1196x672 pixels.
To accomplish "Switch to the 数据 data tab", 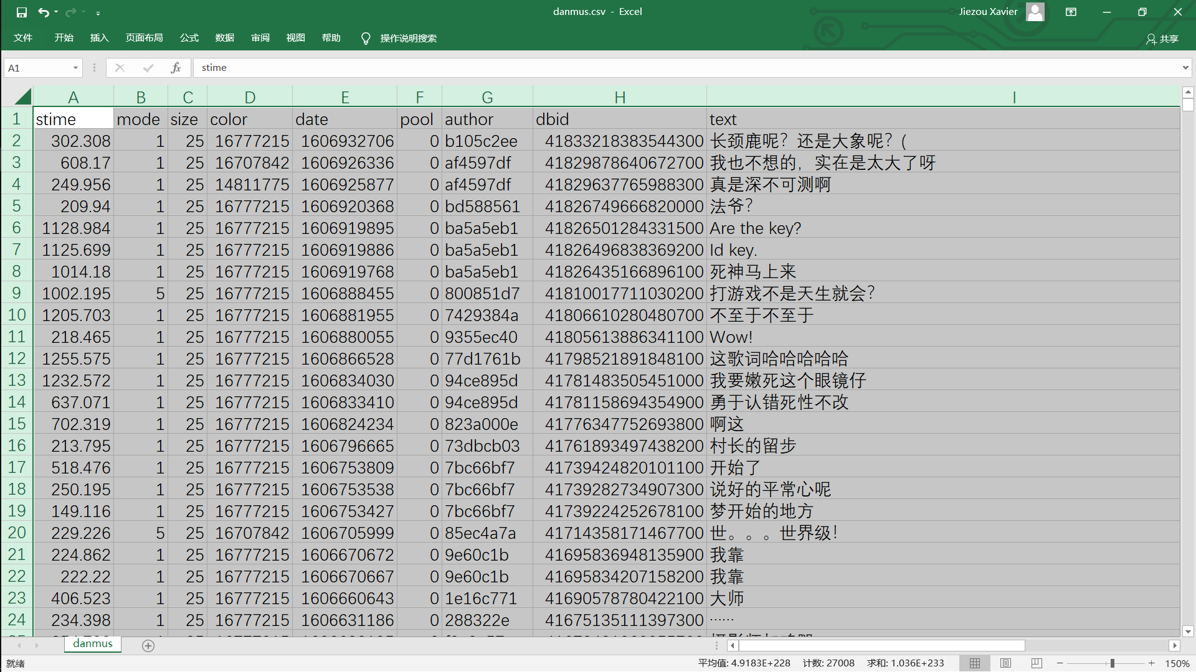I will click(225, 38).
